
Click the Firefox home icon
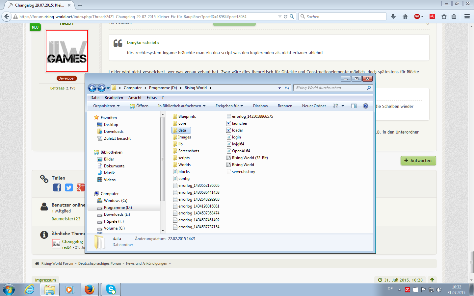tap(405, 16)
